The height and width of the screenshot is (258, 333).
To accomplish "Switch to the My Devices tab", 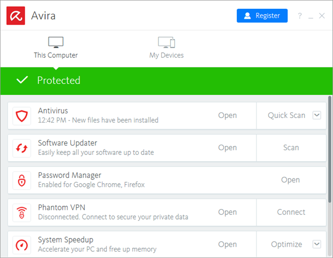I will (166, 48).
